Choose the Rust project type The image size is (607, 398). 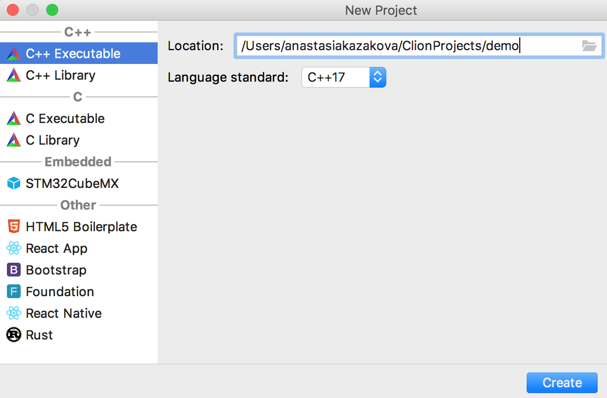point(39,335)
